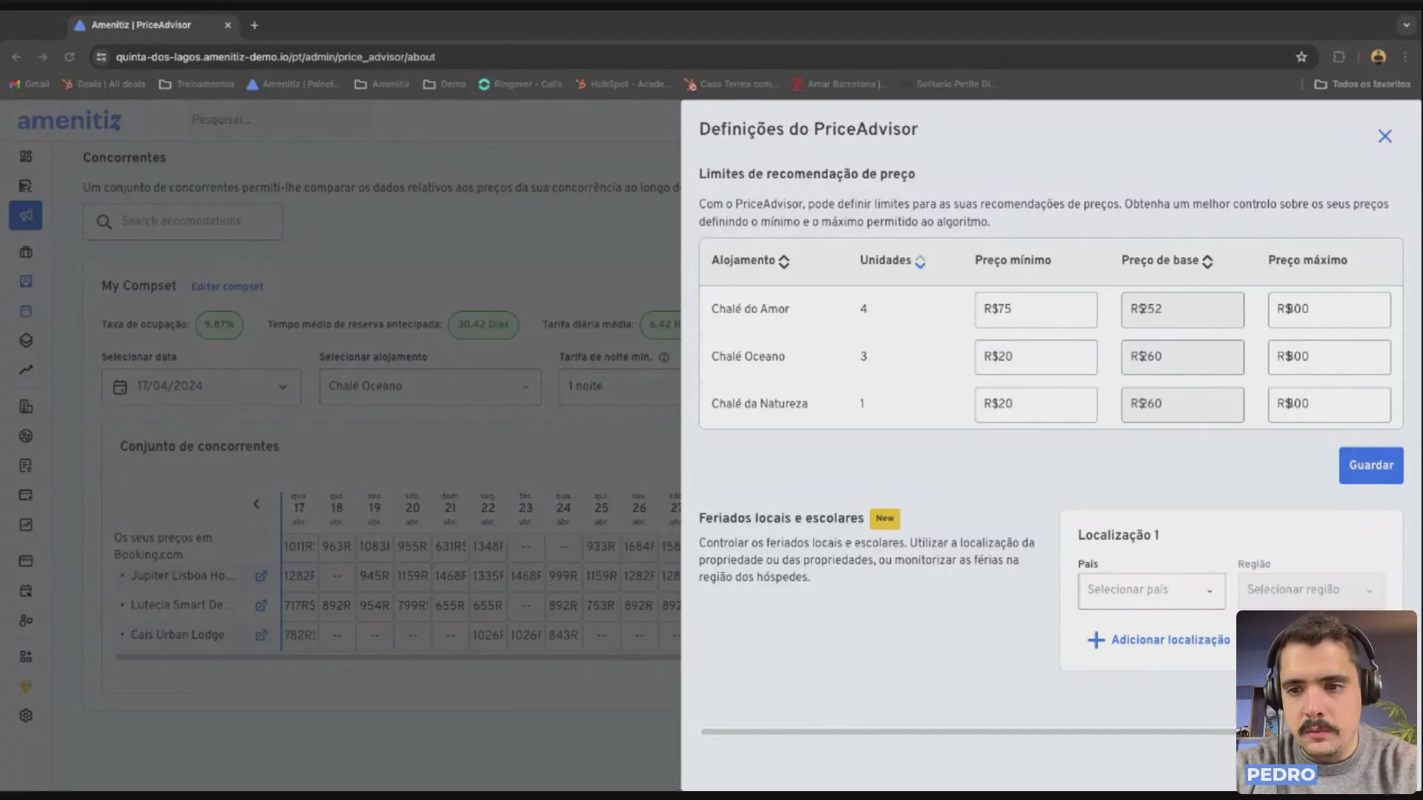Open external link for Jupiter Lisboa Hotel

tap(261, 576)
